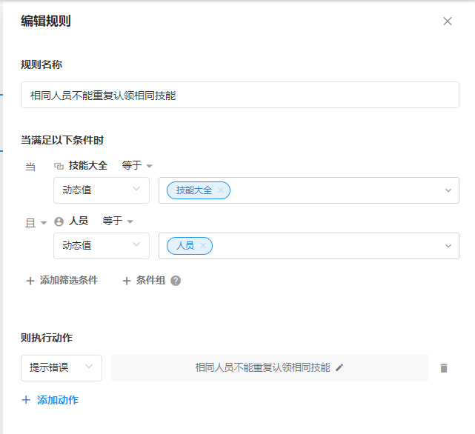The image size is (475, 434).
Task: Click the 添加动作 link
Action: [x=50, y=400]
